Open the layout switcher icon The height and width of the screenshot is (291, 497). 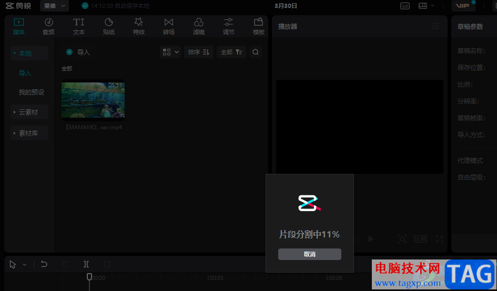(x=423, y=6)
